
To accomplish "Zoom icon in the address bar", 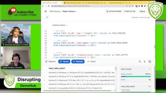I will (127, 6).
